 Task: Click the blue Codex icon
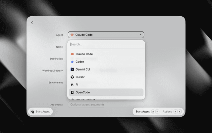pos(72,62)
